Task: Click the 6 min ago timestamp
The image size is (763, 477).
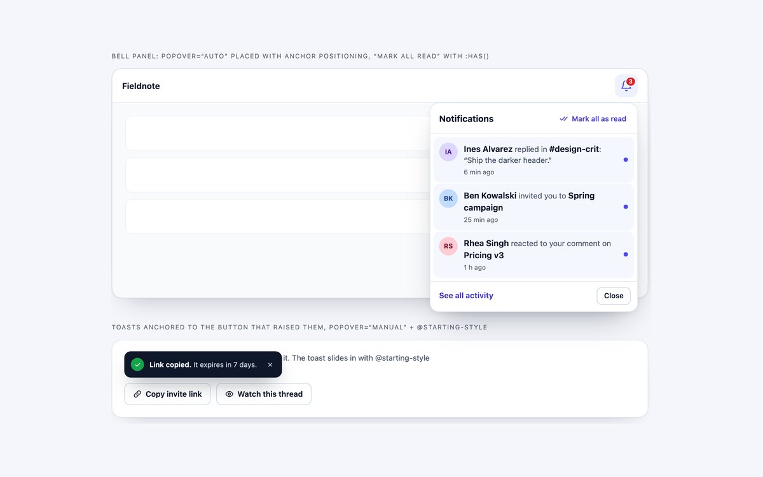Action: click(x=479, y=172)
